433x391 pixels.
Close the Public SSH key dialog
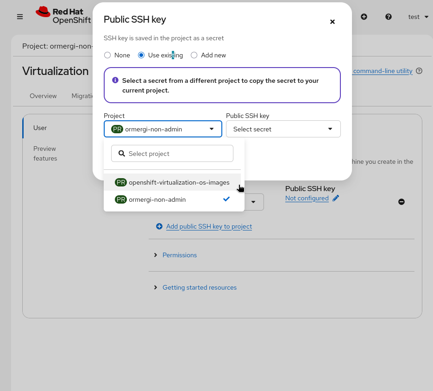coord(333,22)
